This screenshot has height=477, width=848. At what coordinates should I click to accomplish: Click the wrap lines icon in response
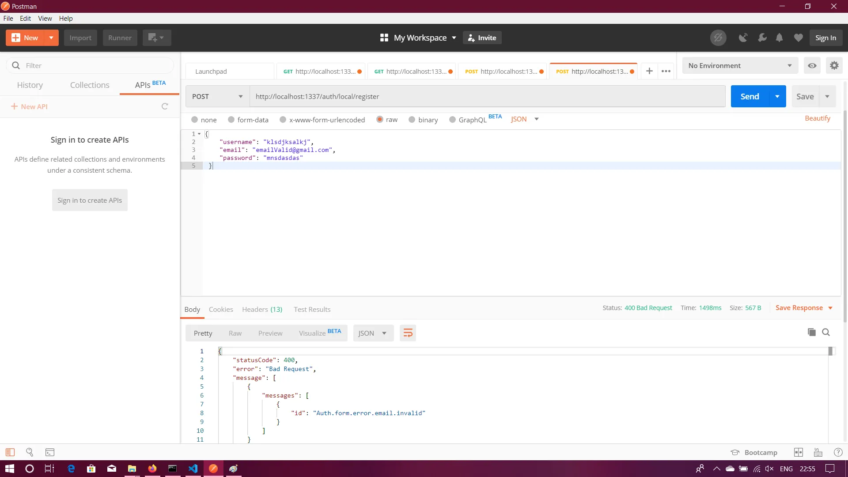click(x=408, y=333)
